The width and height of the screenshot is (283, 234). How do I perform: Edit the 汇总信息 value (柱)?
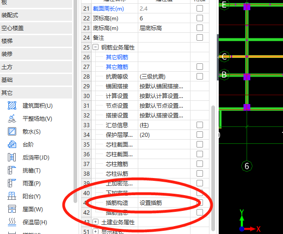click(x=164, y=125)
